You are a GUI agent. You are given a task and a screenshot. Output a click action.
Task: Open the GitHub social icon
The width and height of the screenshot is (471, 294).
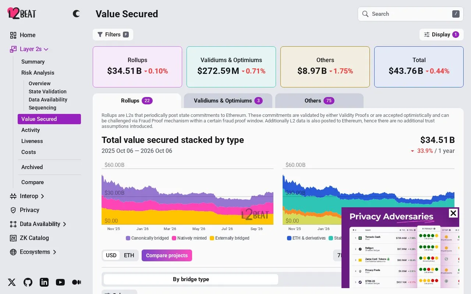click(x=28, y=282)
